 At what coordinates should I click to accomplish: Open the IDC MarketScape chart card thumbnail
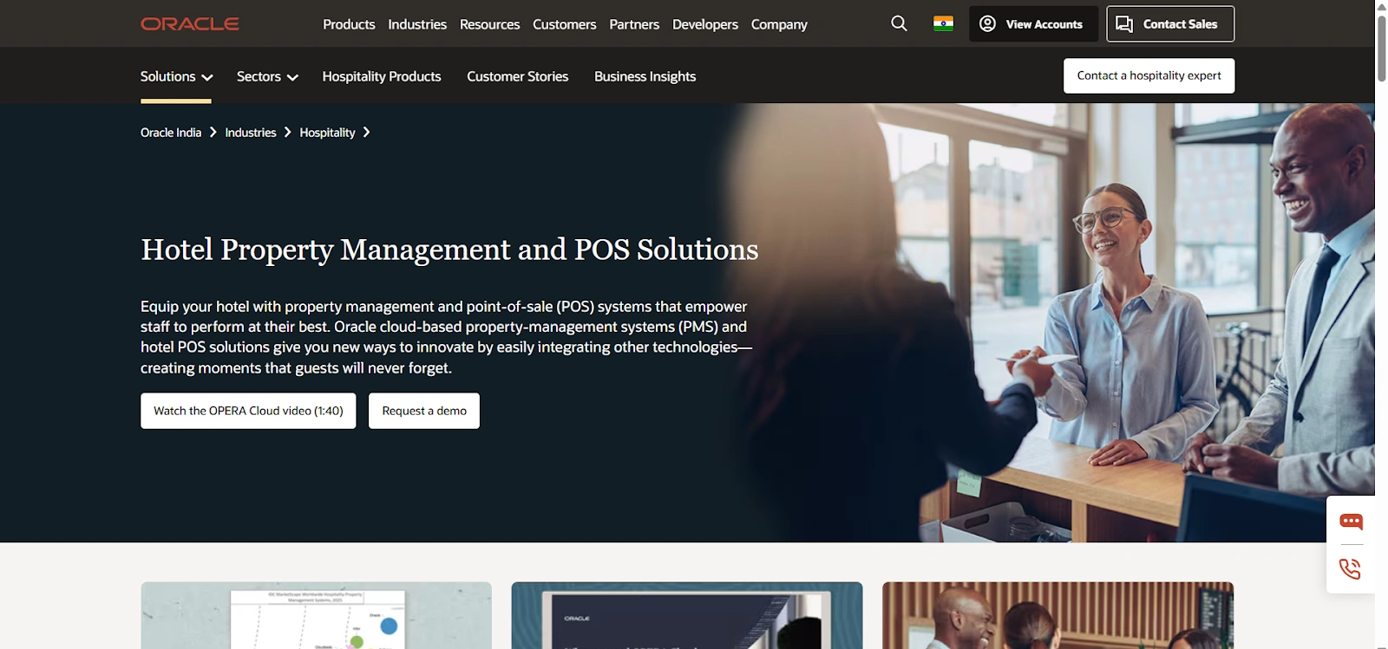pyautogui.click(x=316, y=615)
